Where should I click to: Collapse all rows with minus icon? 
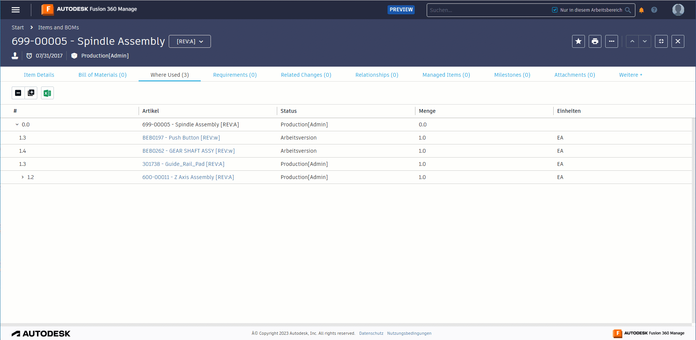pos(18,93)
